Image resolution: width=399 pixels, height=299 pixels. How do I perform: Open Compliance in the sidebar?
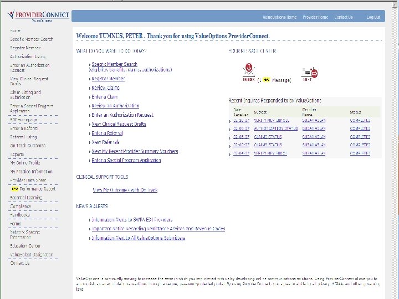[x=21, y=206]
